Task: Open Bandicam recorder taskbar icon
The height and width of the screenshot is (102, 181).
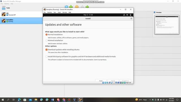Action: point(69,100)
